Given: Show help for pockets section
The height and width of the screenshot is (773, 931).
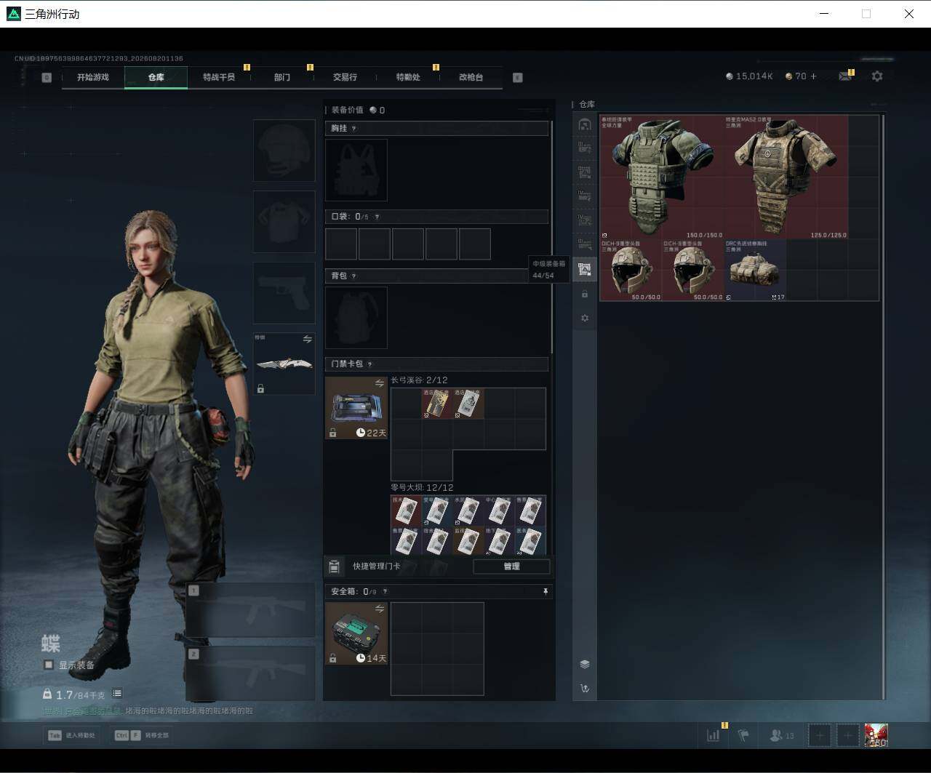Looking at the screenshot, I should coord(376,217).
